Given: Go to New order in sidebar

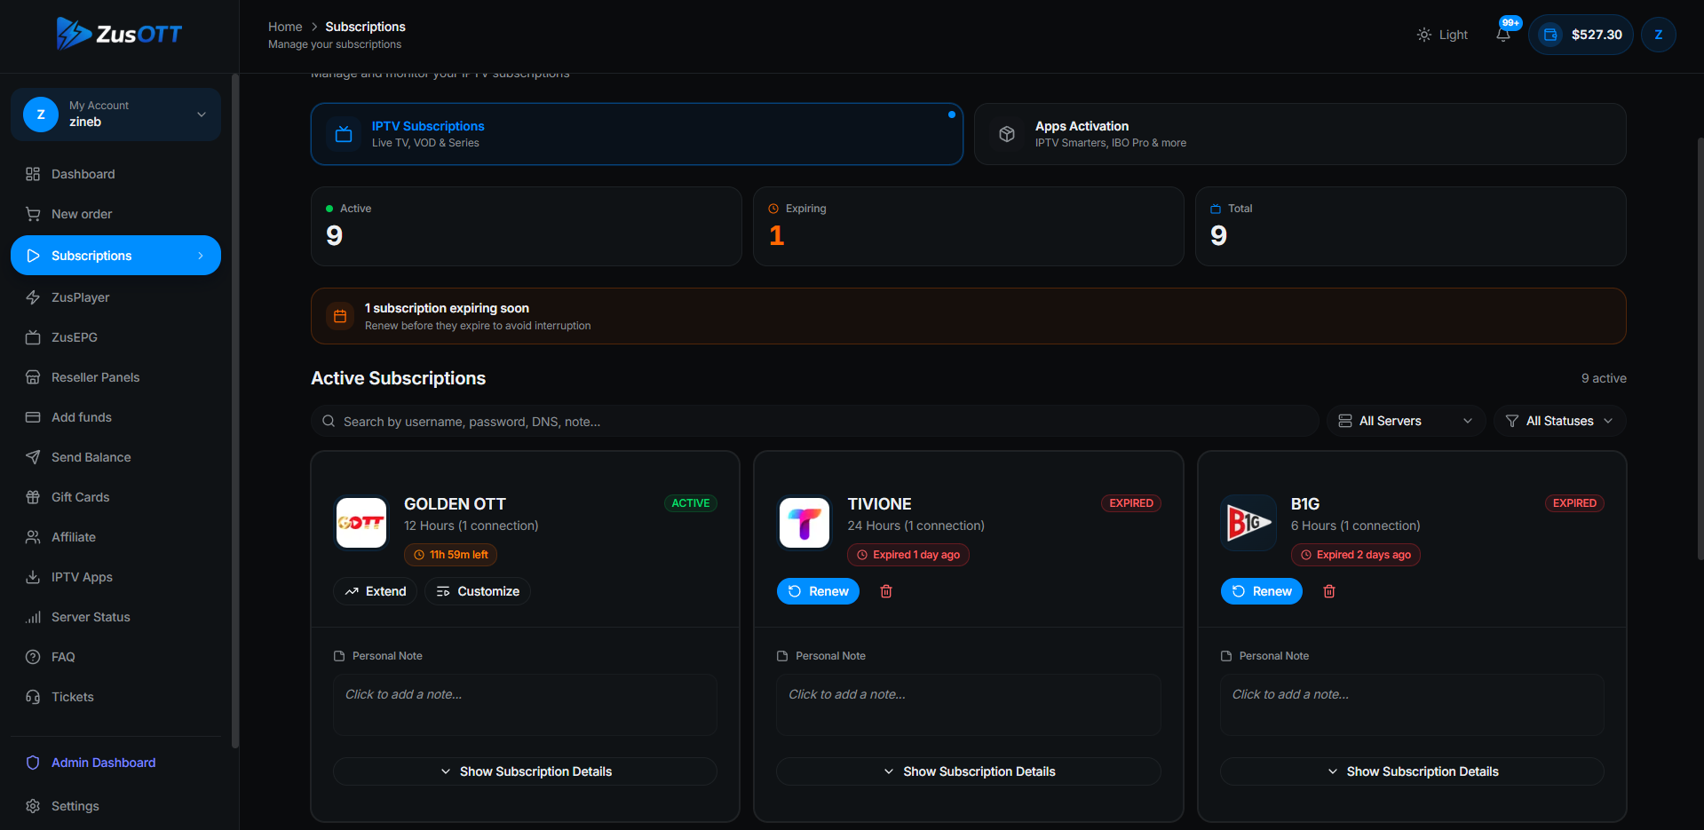Looking at the screenshot, I should tap(115, 214).
